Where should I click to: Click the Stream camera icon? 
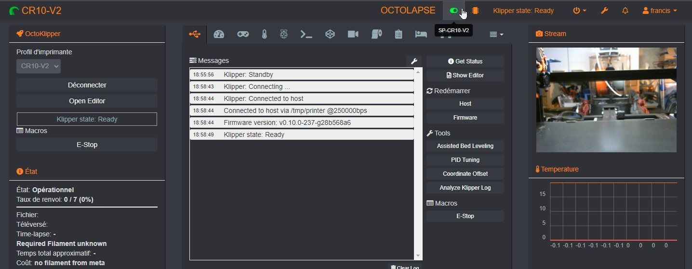(x=539, y=34)
